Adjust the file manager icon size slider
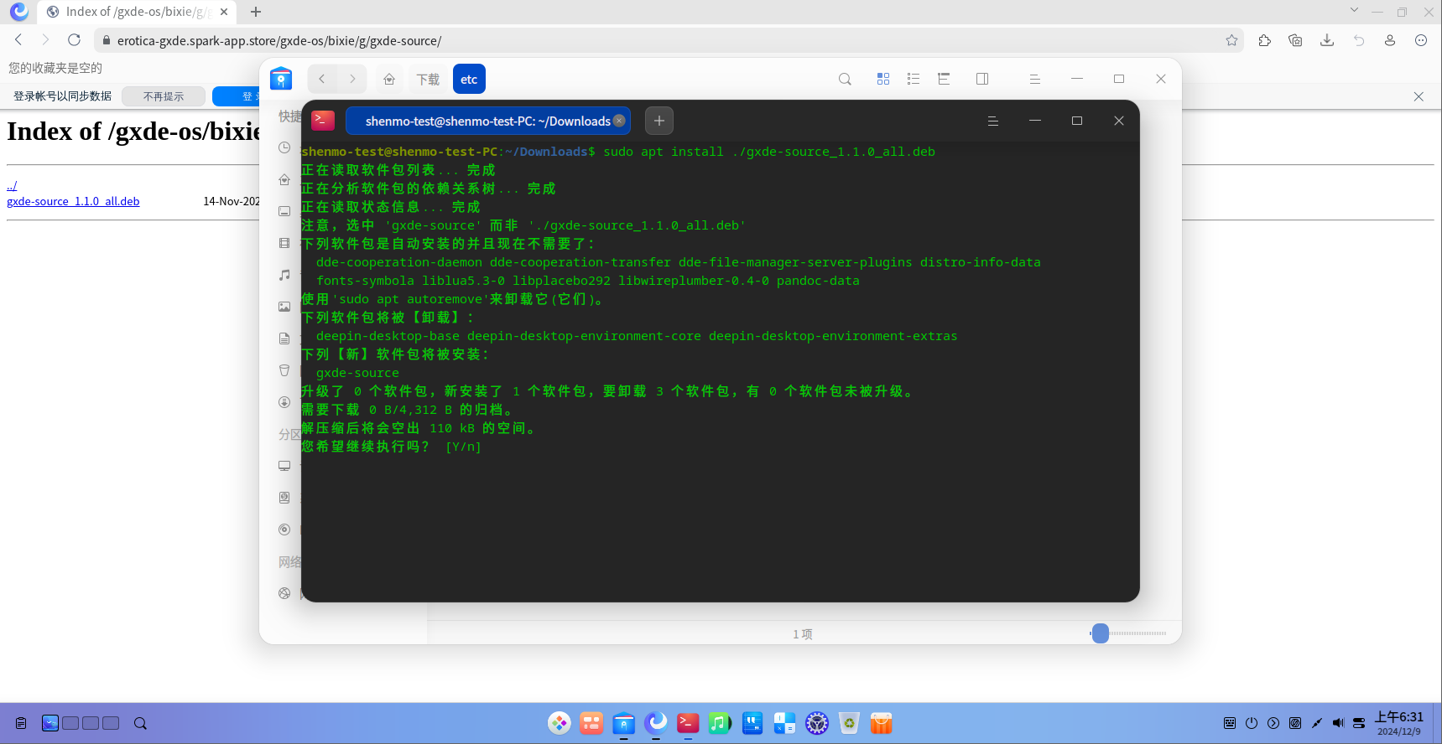Viewport: 1442px width, 744px height. point(1101,633)
